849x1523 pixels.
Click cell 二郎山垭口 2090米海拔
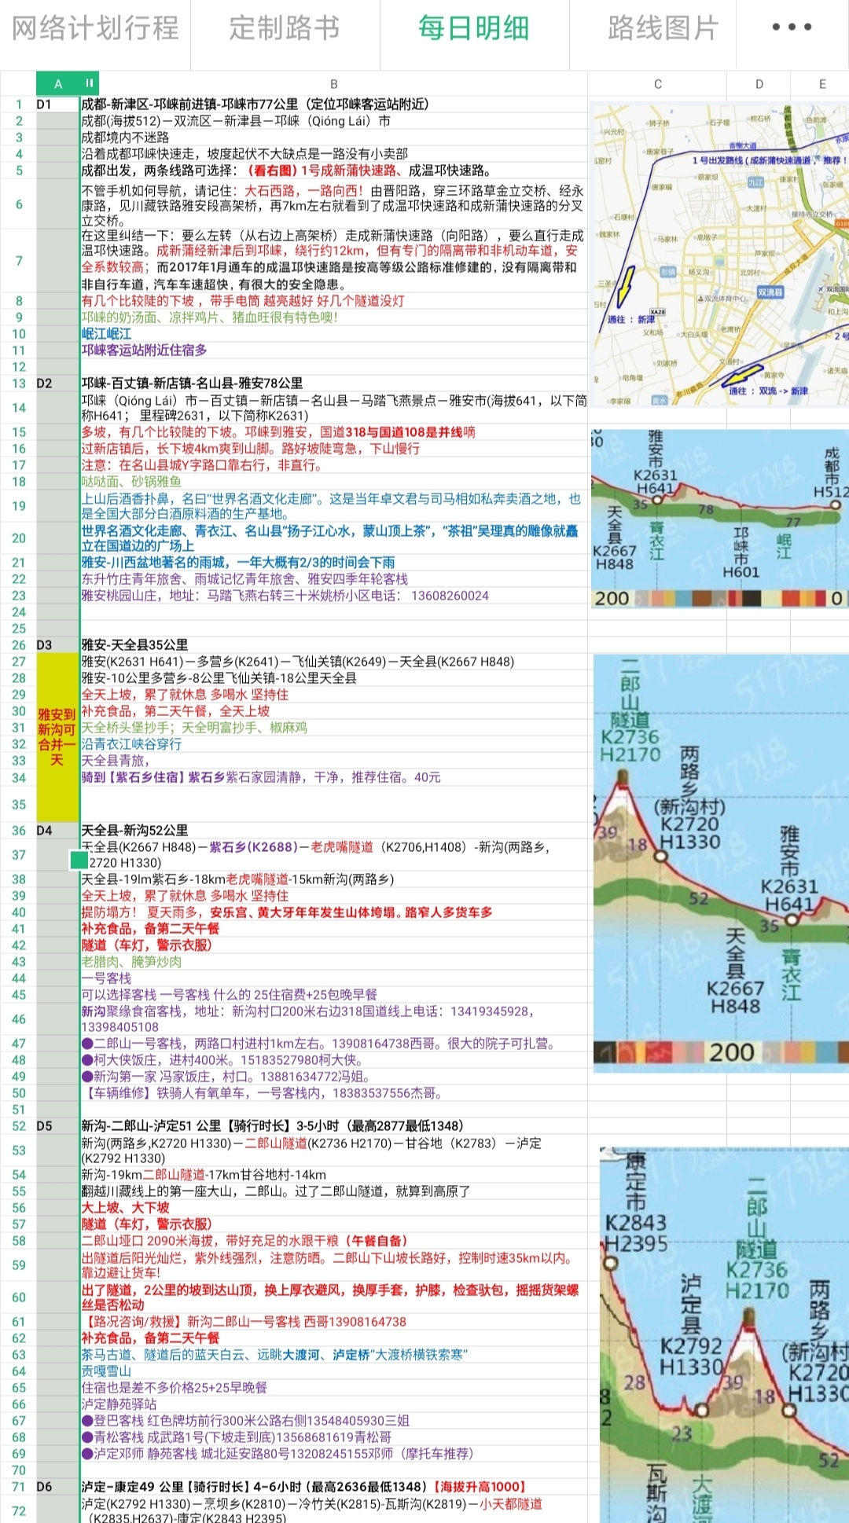pos(333,1241)
